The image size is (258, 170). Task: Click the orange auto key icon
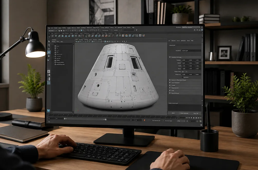pyautogui.click(x=144, y=120)
